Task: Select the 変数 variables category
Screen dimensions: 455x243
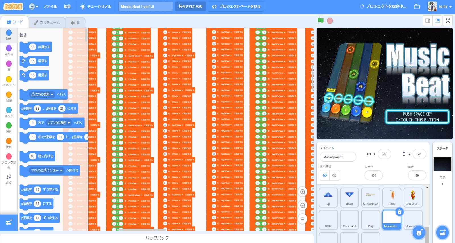Action: [x=9, y=143]
